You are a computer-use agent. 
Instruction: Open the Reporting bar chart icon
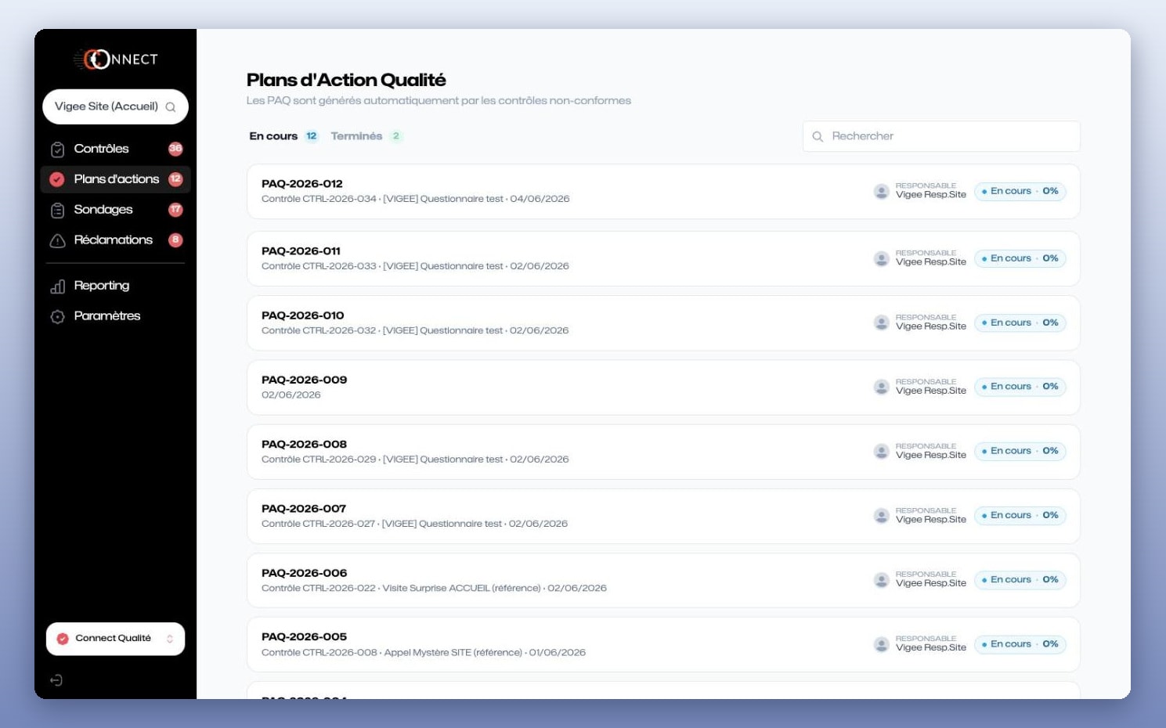click(57, 287)
